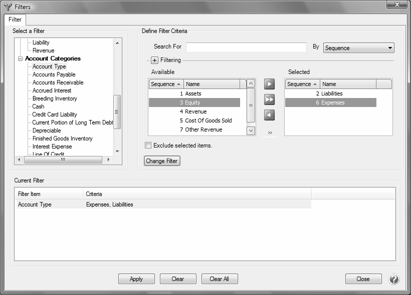Click the move all right double-arrow button
411x295 pixels.
pos(270,99)
